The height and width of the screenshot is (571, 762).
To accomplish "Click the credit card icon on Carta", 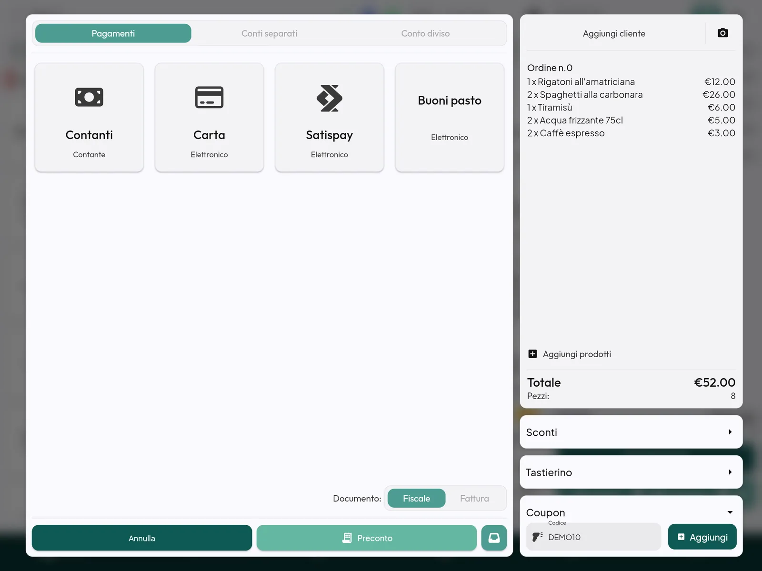I will pos(209,97).
